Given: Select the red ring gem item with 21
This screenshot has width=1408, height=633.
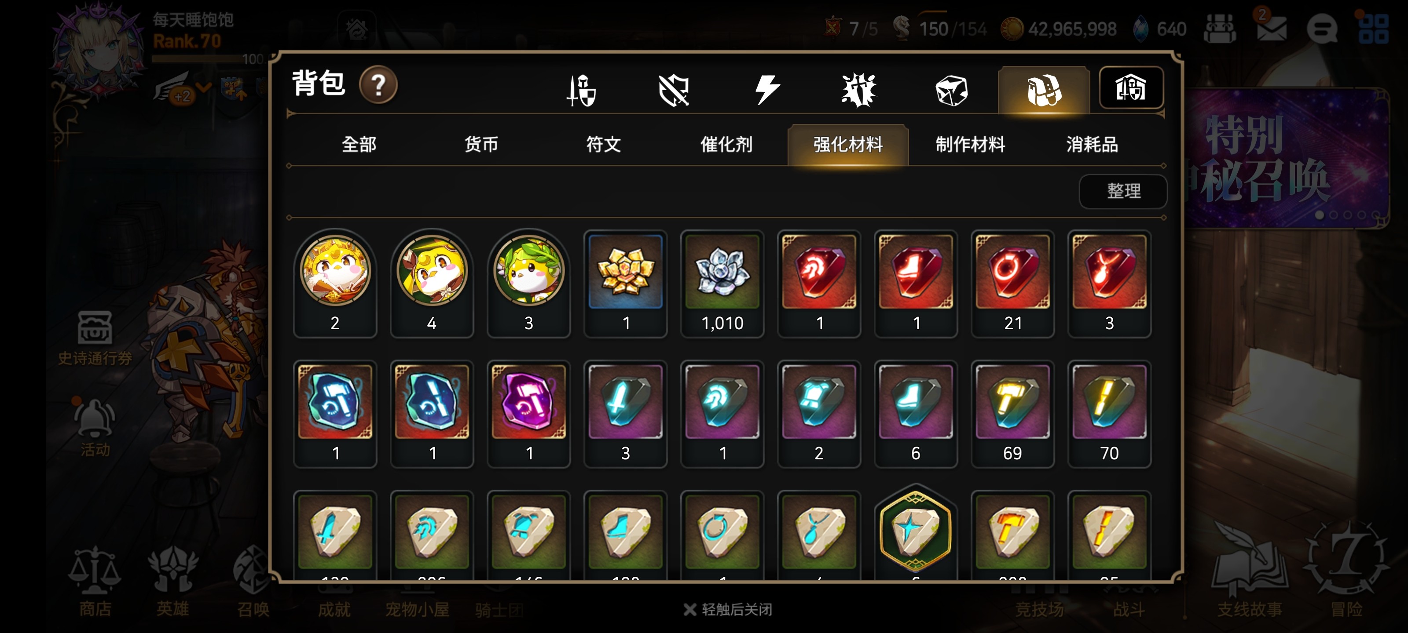Looking at the screenshot, I should coord(1012,284).
